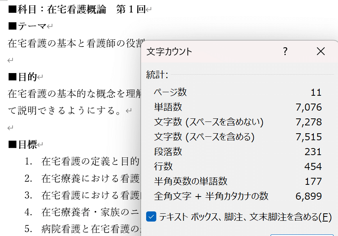Select 文字数 (スペースを含めない) row label
Viewport: 338px width, 236px height.
pos(209,122)
